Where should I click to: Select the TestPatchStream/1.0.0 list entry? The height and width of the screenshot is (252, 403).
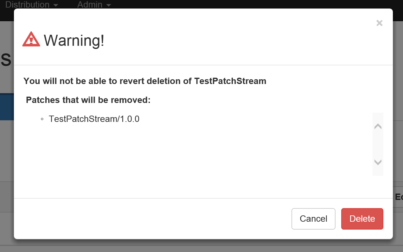[x=94, y=119]
